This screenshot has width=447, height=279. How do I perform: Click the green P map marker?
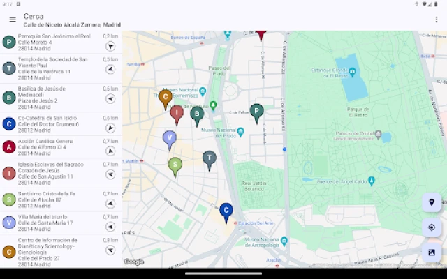(x=256, y=111)
